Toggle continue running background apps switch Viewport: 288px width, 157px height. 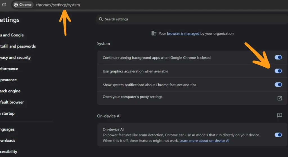coord(278,57)
